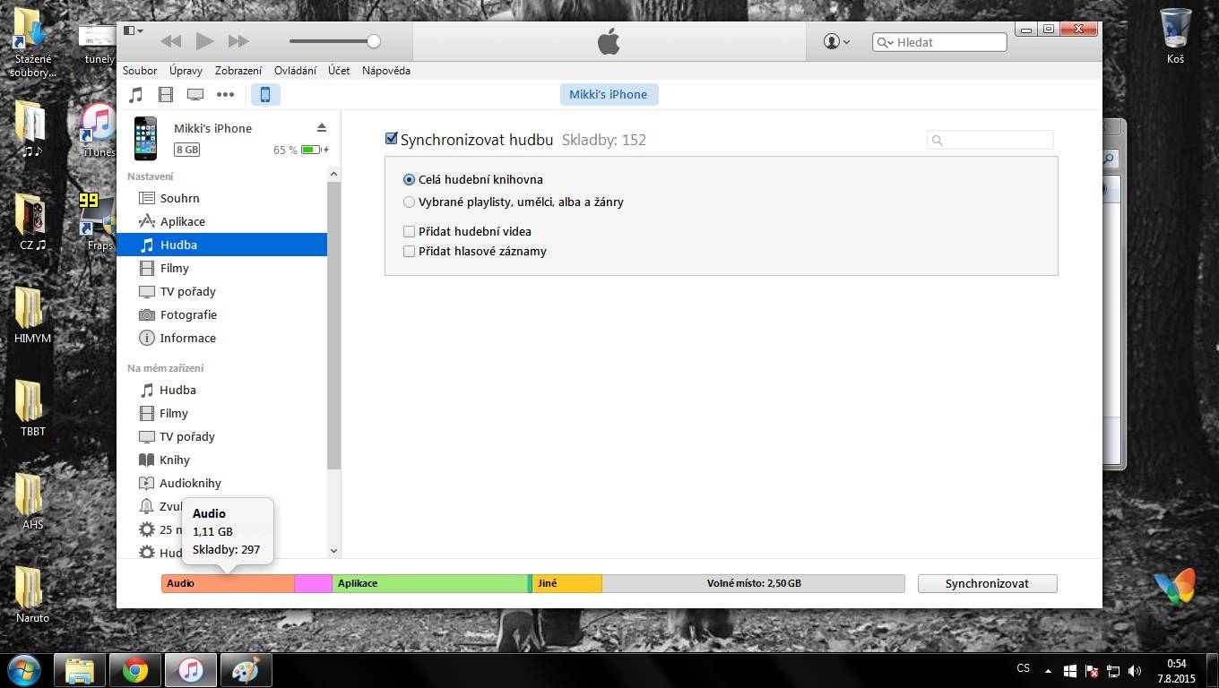Select Filmy under Nastavení

coord(221,268)
